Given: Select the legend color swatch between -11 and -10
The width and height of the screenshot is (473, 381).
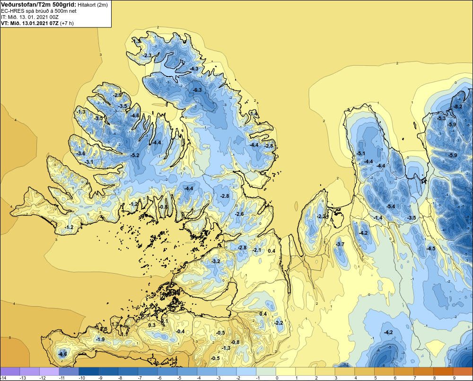Looking at the screenshot, I should 69,371.
